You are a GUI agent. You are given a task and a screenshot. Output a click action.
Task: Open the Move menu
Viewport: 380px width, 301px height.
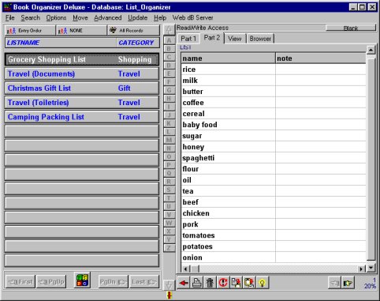coord(80,18)
